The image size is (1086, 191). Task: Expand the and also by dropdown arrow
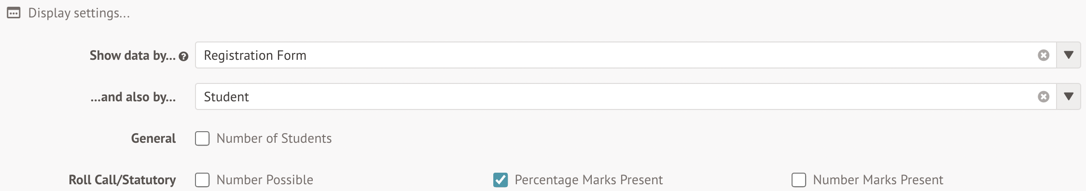tap(1069, 96)
